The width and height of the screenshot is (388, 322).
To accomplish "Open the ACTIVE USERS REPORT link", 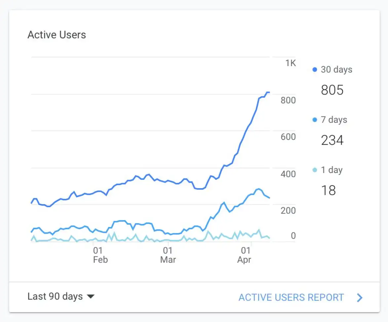I will click(291, 298).
